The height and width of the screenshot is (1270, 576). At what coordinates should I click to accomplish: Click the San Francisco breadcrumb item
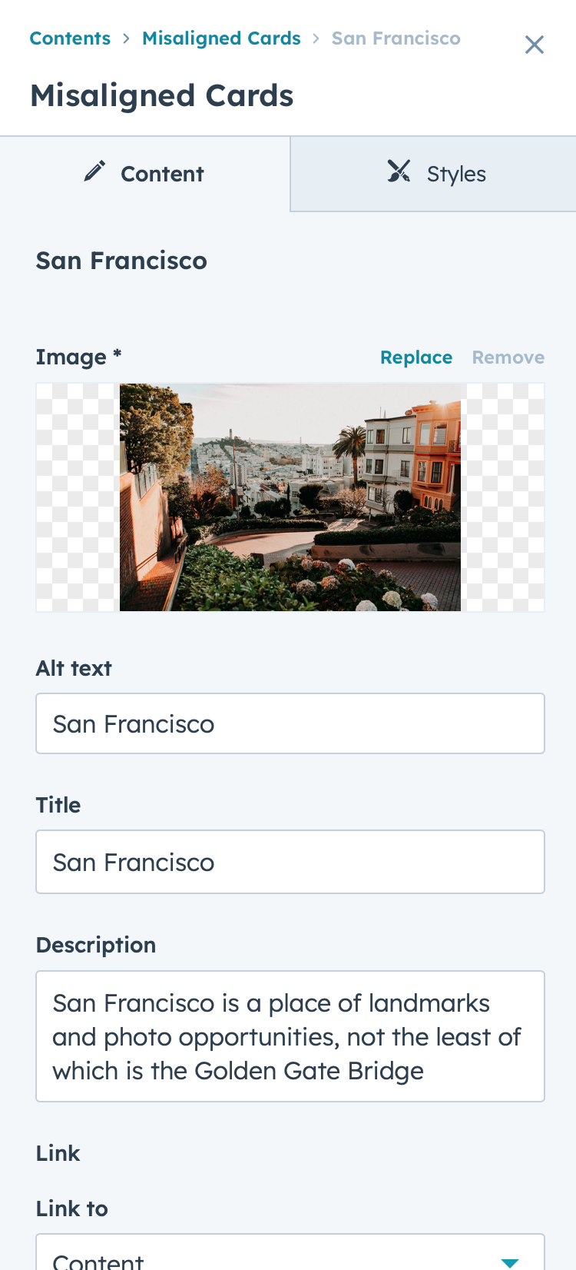tap(396, 38)
